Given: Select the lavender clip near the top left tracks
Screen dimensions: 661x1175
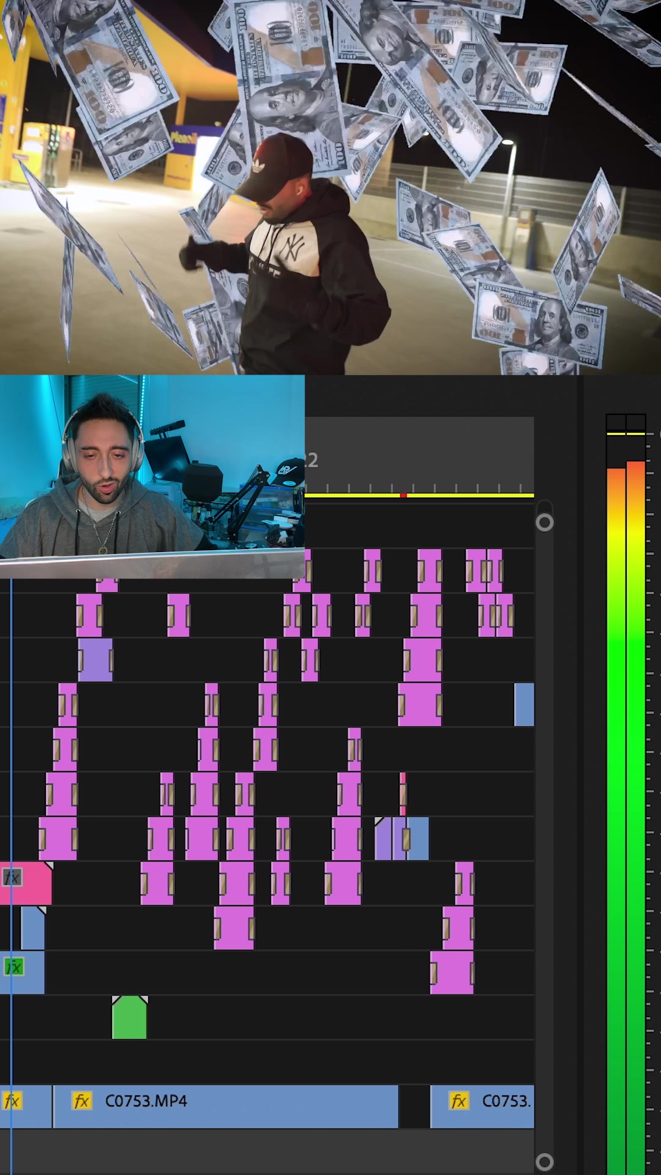Looking at the screenshot, I should 95,660.
